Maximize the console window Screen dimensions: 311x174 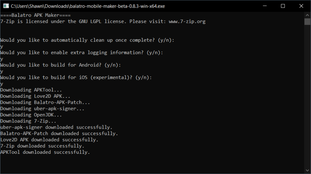click(x=283, y=6)
